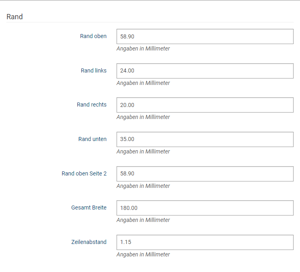Click the Gesamt Breite field showing 180.00

(x=205, y=208)
